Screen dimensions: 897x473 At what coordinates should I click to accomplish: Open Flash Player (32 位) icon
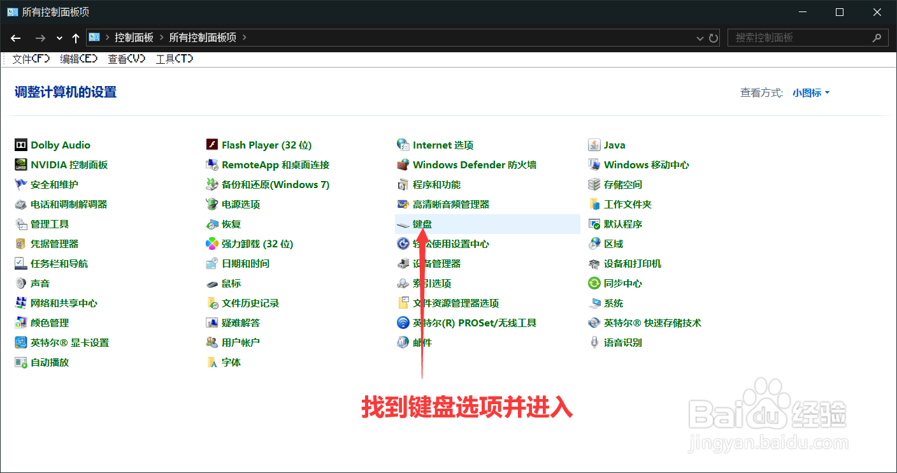coord(212,145)
